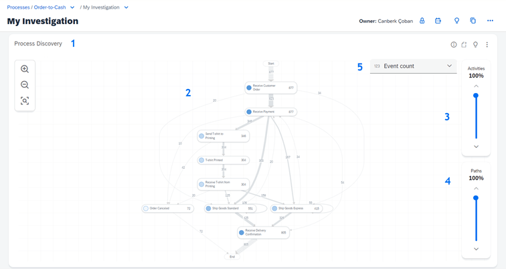Open the widget vertical three-dot menu

pos(487,45)
